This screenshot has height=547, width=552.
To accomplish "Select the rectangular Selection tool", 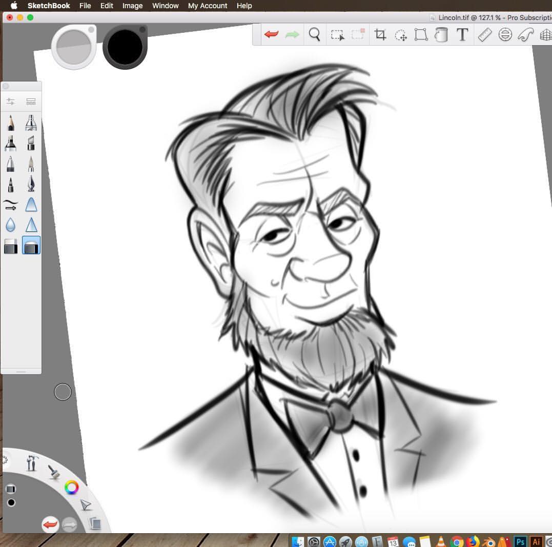I will point(337,35).
